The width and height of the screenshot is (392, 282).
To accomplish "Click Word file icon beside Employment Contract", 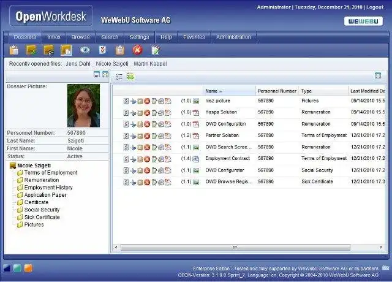I will coord(196,159).
